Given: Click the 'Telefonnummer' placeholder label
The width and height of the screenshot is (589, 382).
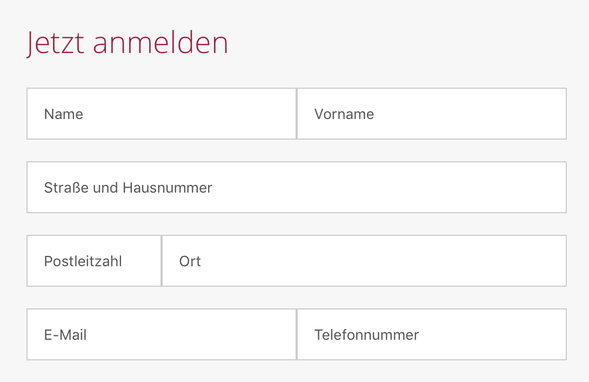Looking at the screenshot, I should coord(366,335).
